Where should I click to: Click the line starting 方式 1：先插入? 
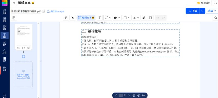(x=127, y=44)
